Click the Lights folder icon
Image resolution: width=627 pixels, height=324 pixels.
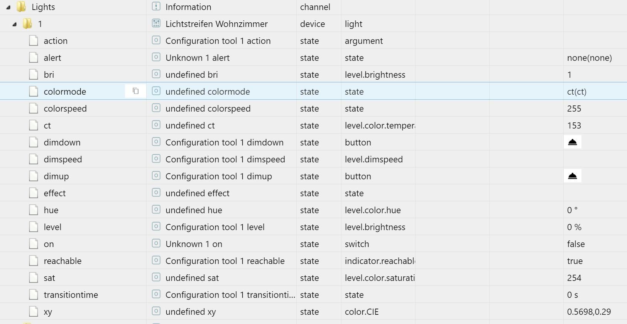[21, 7]
